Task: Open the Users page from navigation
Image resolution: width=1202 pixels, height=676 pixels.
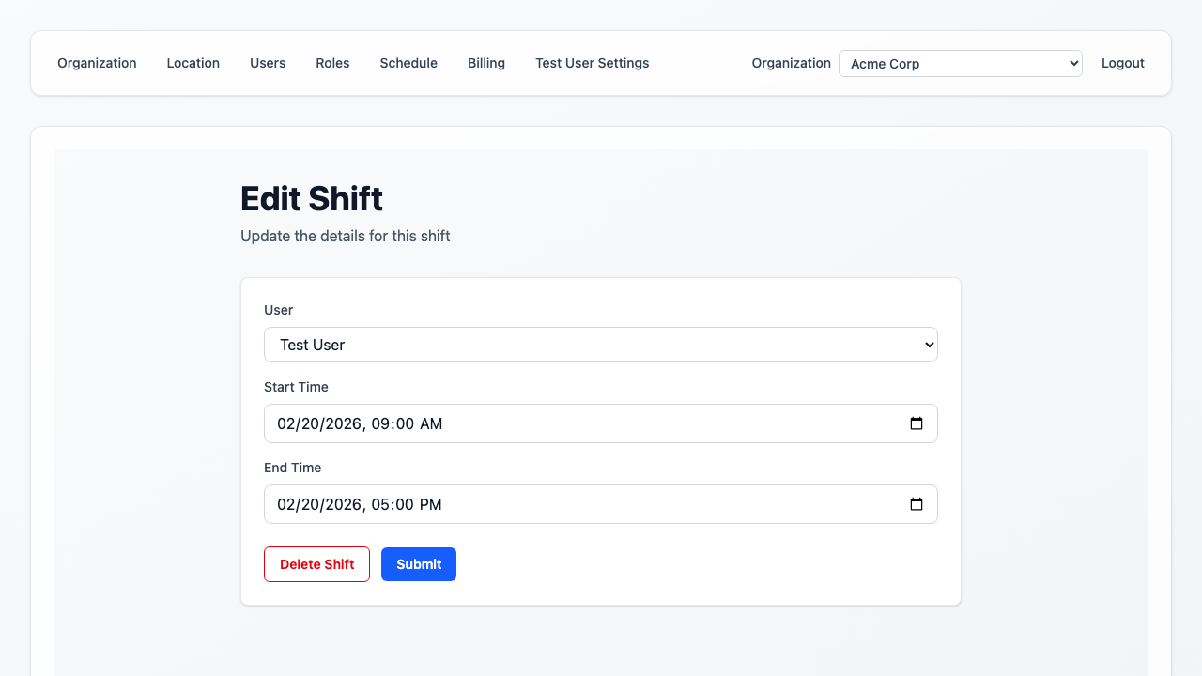Action: [x=268, y=63]
